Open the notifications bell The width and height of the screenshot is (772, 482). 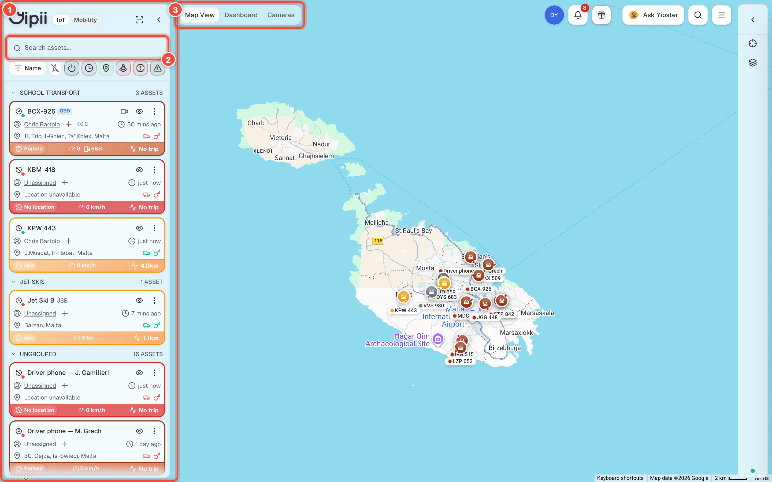[x=578, y=15]
